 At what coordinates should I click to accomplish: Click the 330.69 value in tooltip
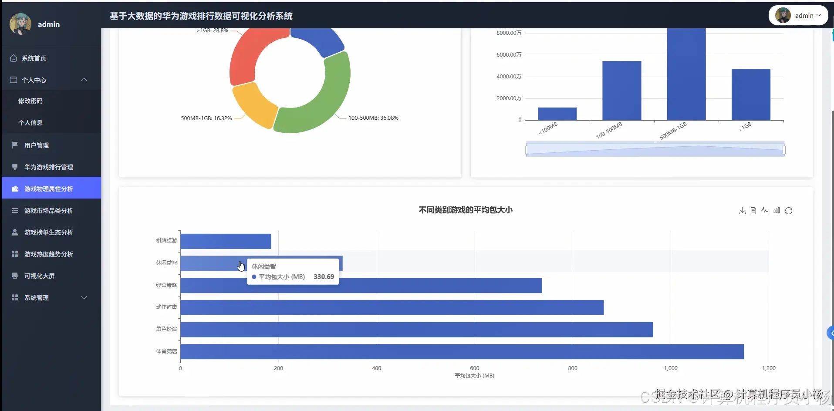[x=324, y=276]
